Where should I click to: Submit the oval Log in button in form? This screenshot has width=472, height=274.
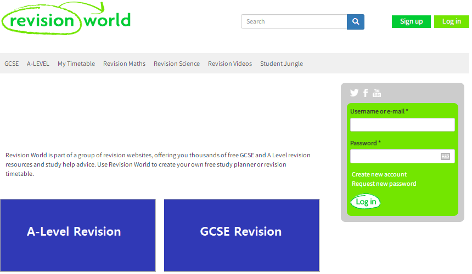coord(366,202)
